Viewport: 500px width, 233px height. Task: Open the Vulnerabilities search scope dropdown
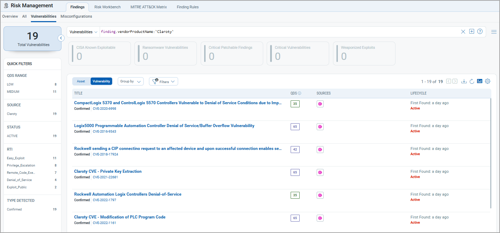point(83,32)
